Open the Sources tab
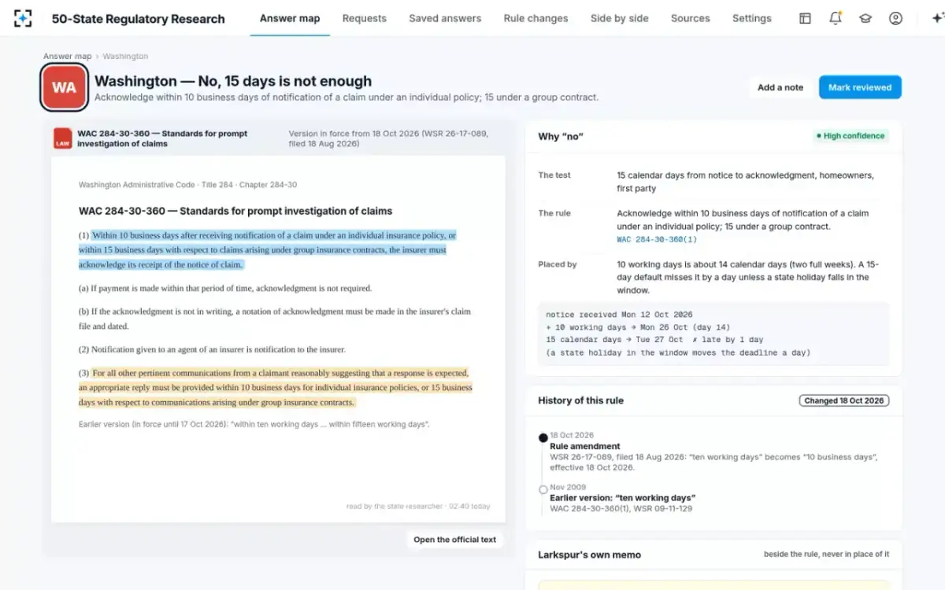This screenshot has height=590, width=945. pyautogui.click(x=691, y=18)
